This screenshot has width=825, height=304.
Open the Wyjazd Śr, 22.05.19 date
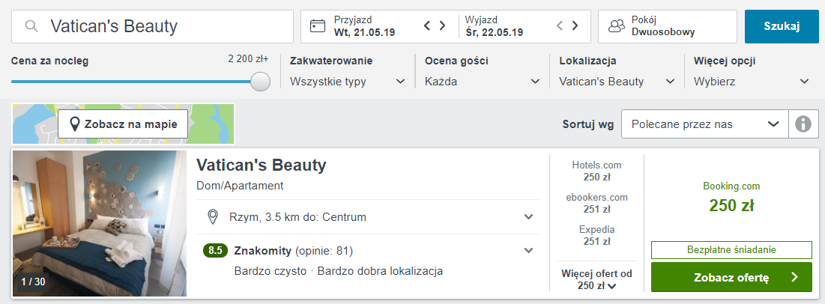[494, 26]
